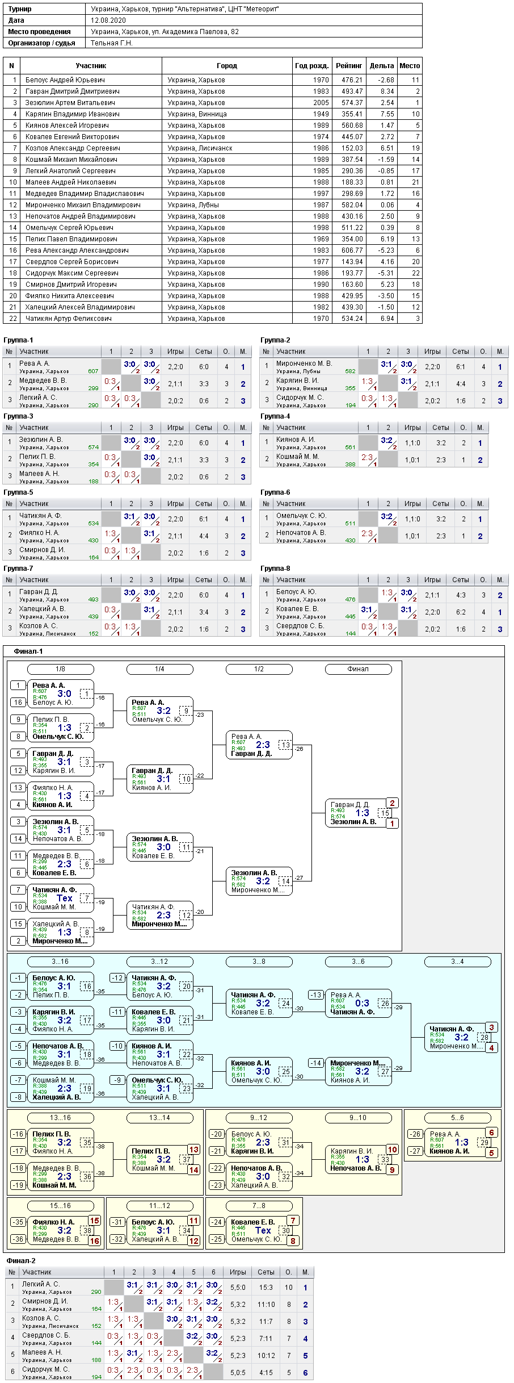
Task: Click match number box 13 in semifinal
Action: coord(285,745)
